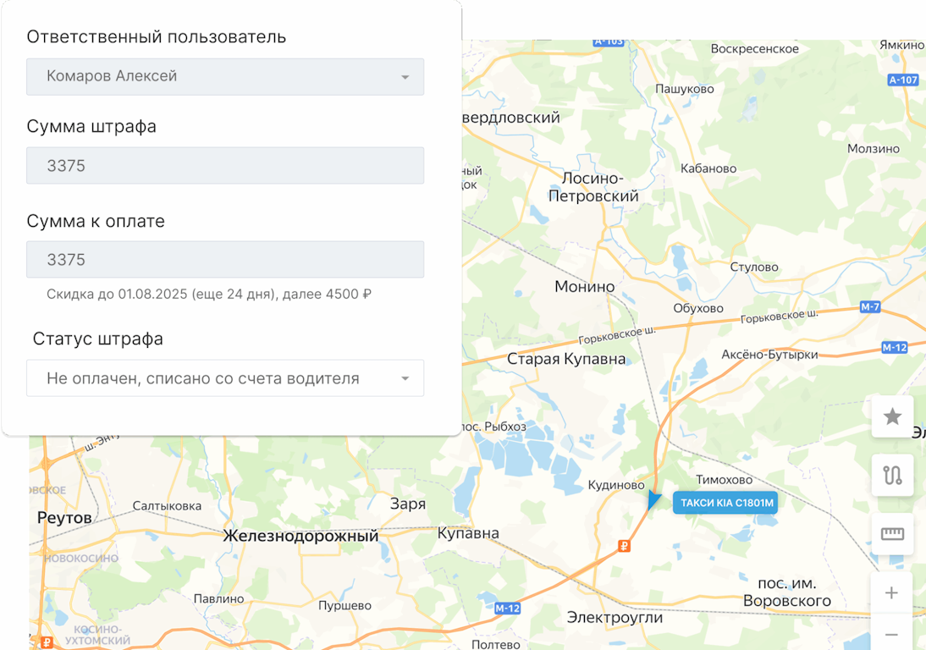Click the M-12 shield near Аксёно-Бутырки
The height and width of the screenshot is (650, 926).
click(894, 347)
